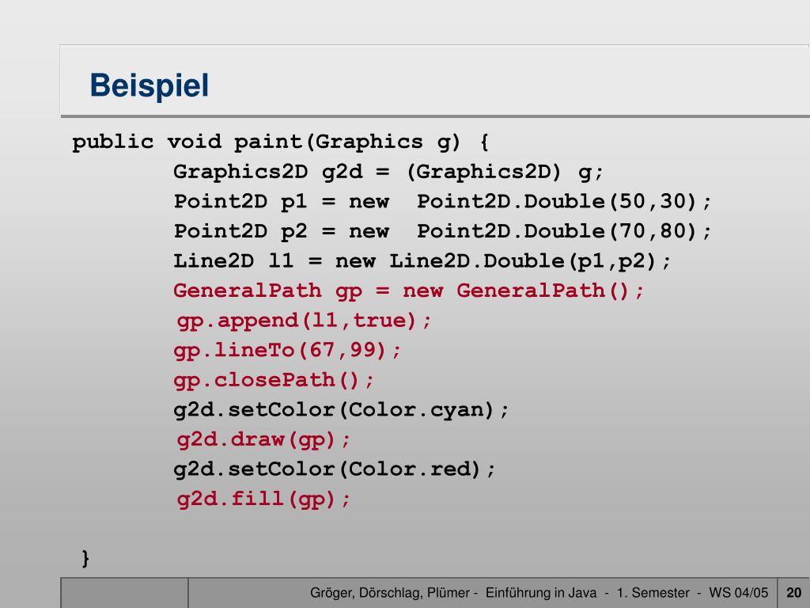Image resolution: width=810 pixels, height=608 pixels.
Task: Click the line 'g2d.setColor(Color.cyan);'
Action: tap(341, 410)
